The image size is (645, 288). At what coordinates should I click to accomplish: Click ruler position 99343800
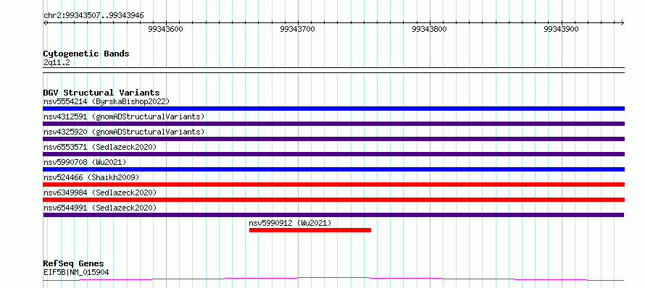pos(430,29)
